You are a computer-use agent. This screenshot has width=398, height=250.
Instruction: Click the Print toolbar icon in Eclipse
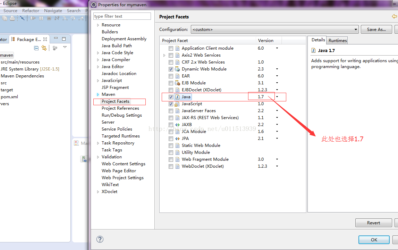pyautogui.click(x=12, y=18)
